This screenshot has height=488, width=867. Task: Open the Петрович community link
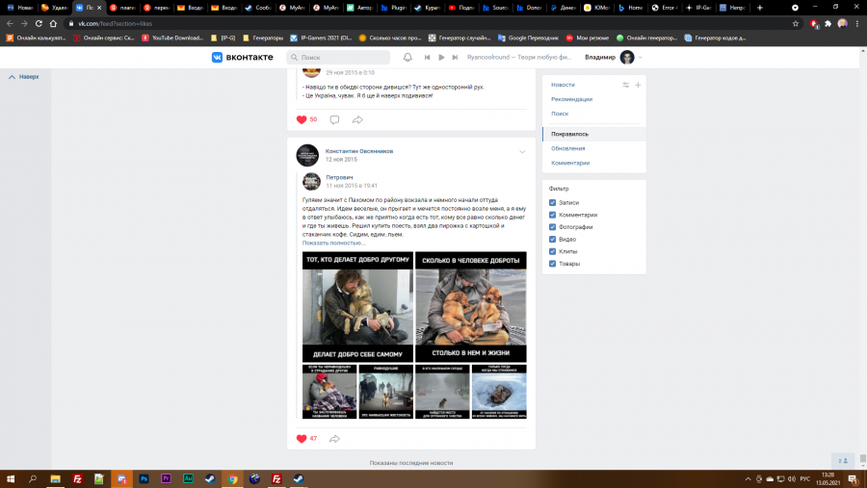pyautogui.click(x=339, y=177)
